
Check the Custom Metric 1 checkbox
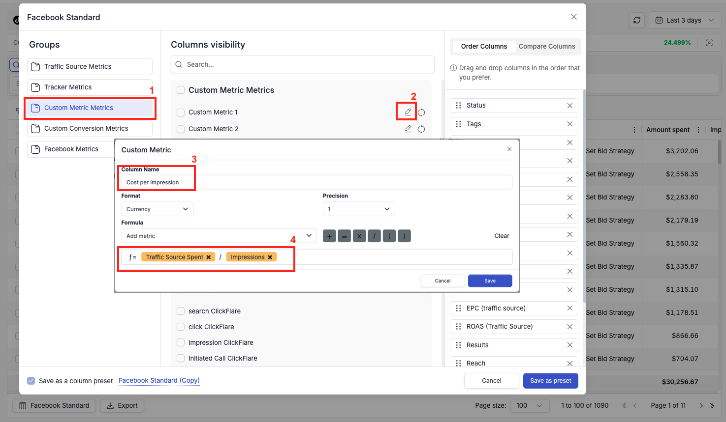click(x=181, y=113)
